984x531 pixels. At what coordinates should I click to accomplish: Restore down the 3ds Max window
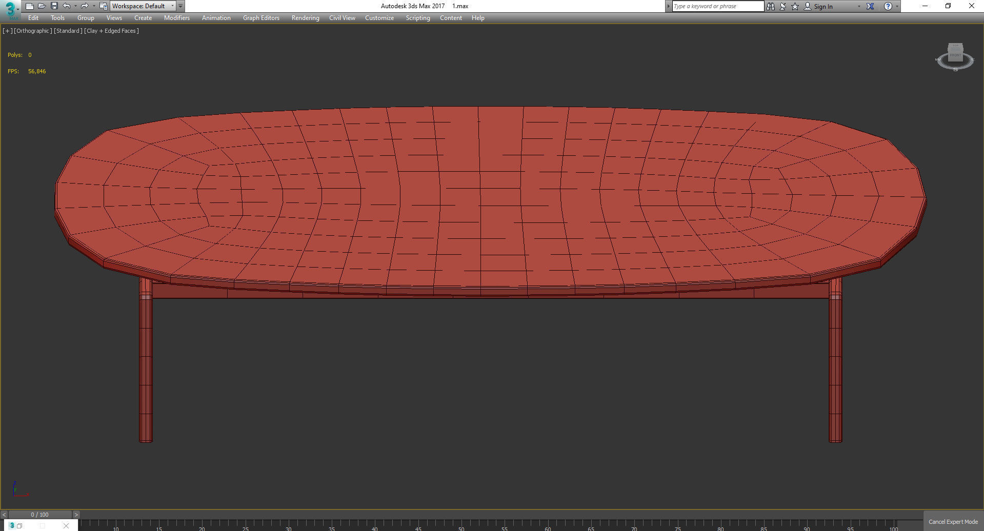tap(948, 6)
